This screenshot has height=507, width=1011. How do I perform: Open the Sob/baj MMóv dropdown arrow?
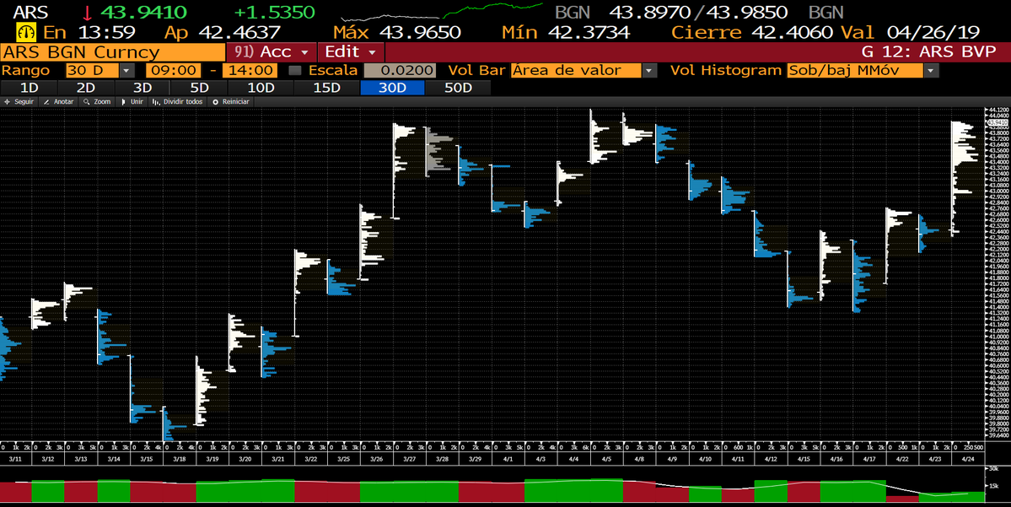(x=931, y=70)
